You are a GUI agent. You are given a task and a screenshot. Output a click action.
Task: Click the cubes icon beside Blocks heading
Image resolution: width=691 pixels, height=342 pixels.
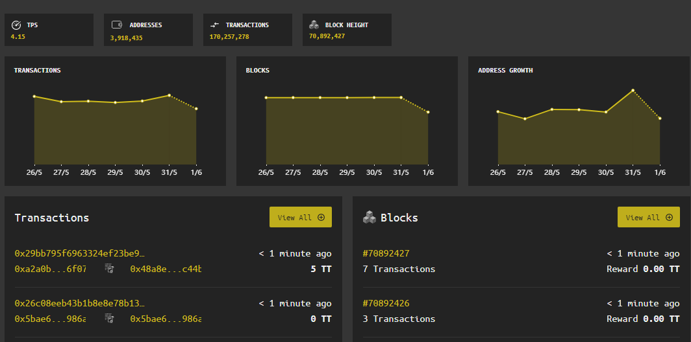click(369, 218)
